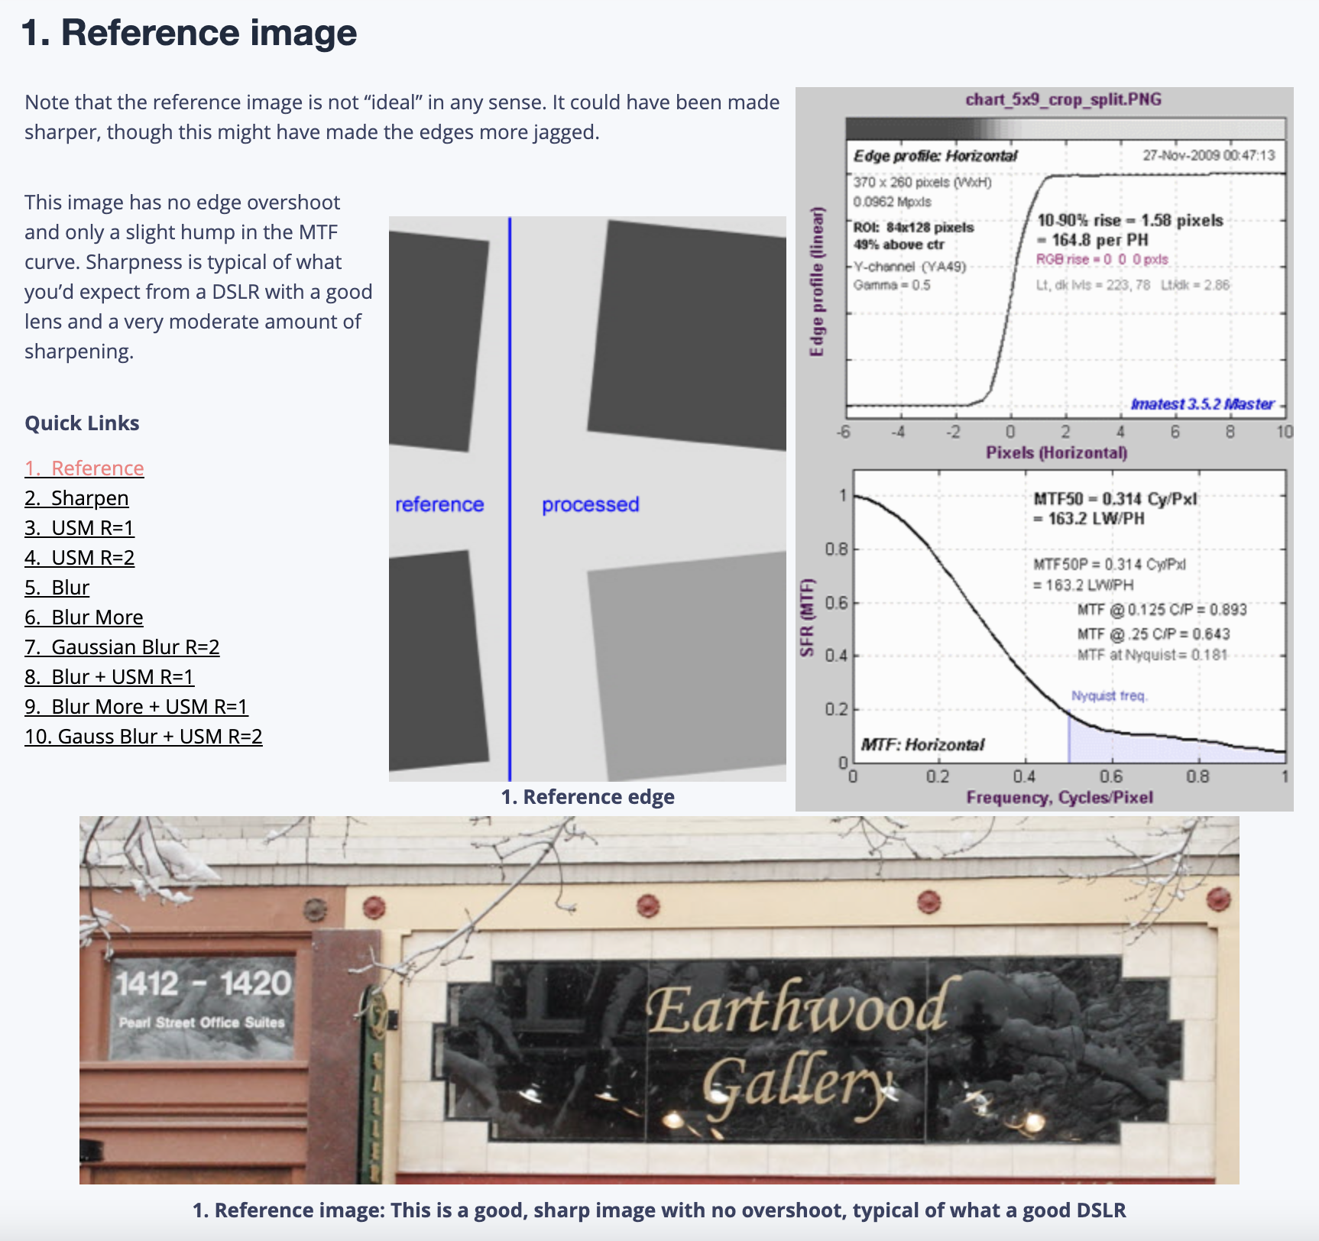Click the "Nyquist freq." label on MTF plot
This screenshot has width=1319, height=1241.
click(1109, 695)
